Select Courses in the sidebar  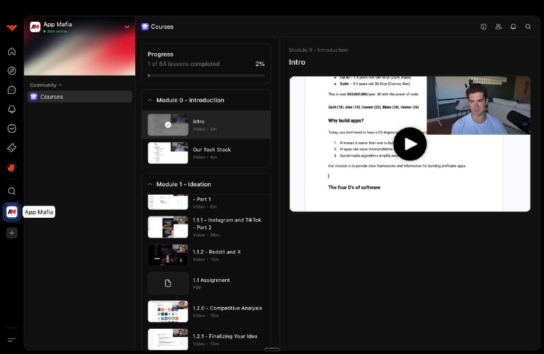click(80, 97)
